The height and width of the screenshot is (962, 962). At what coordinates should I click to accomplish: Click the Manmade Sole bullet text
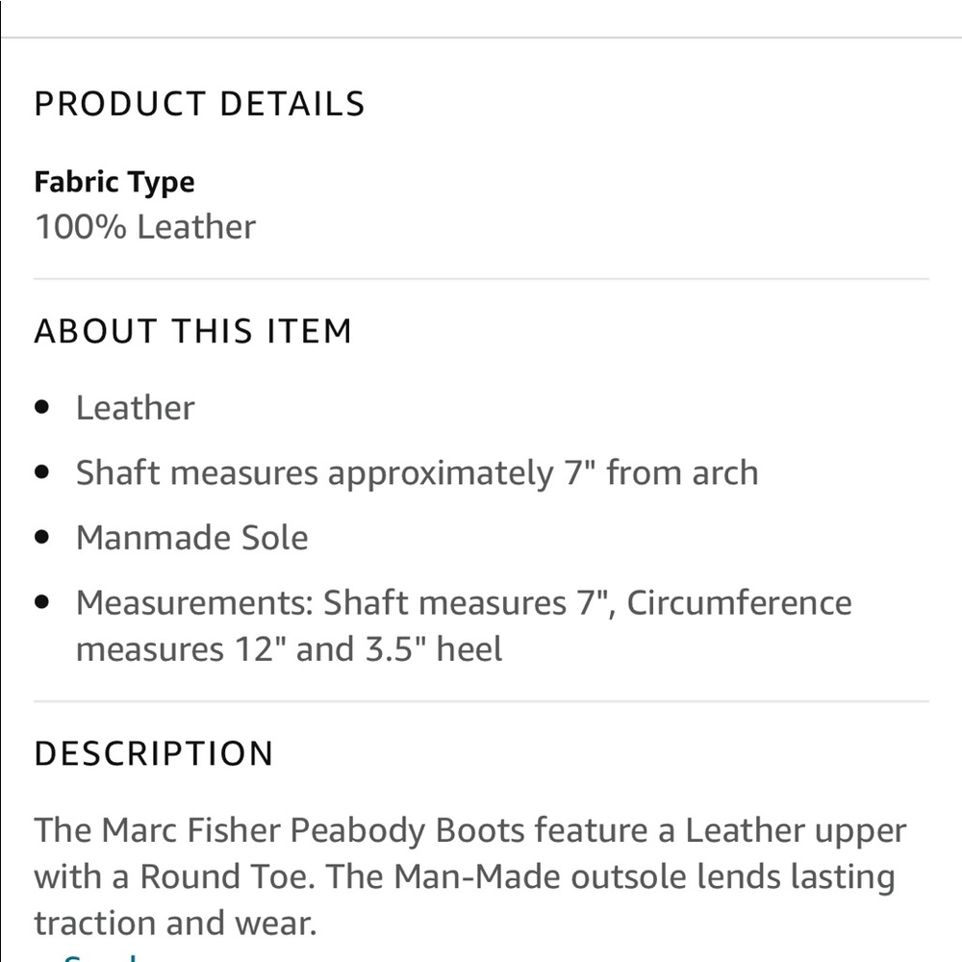click(x=191, y=538)
